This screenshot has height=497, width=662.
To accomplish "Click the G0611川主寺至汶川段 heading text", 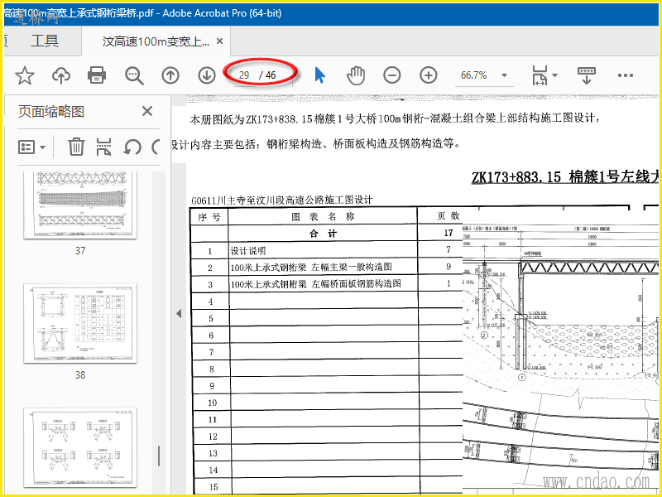I will pyautogui.click(x=282, y=200).
